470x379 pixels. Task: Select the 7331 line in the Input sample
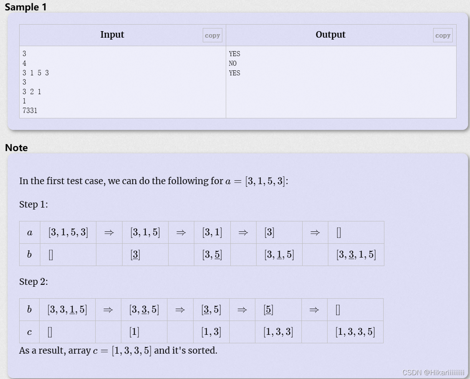coord(31,111)
